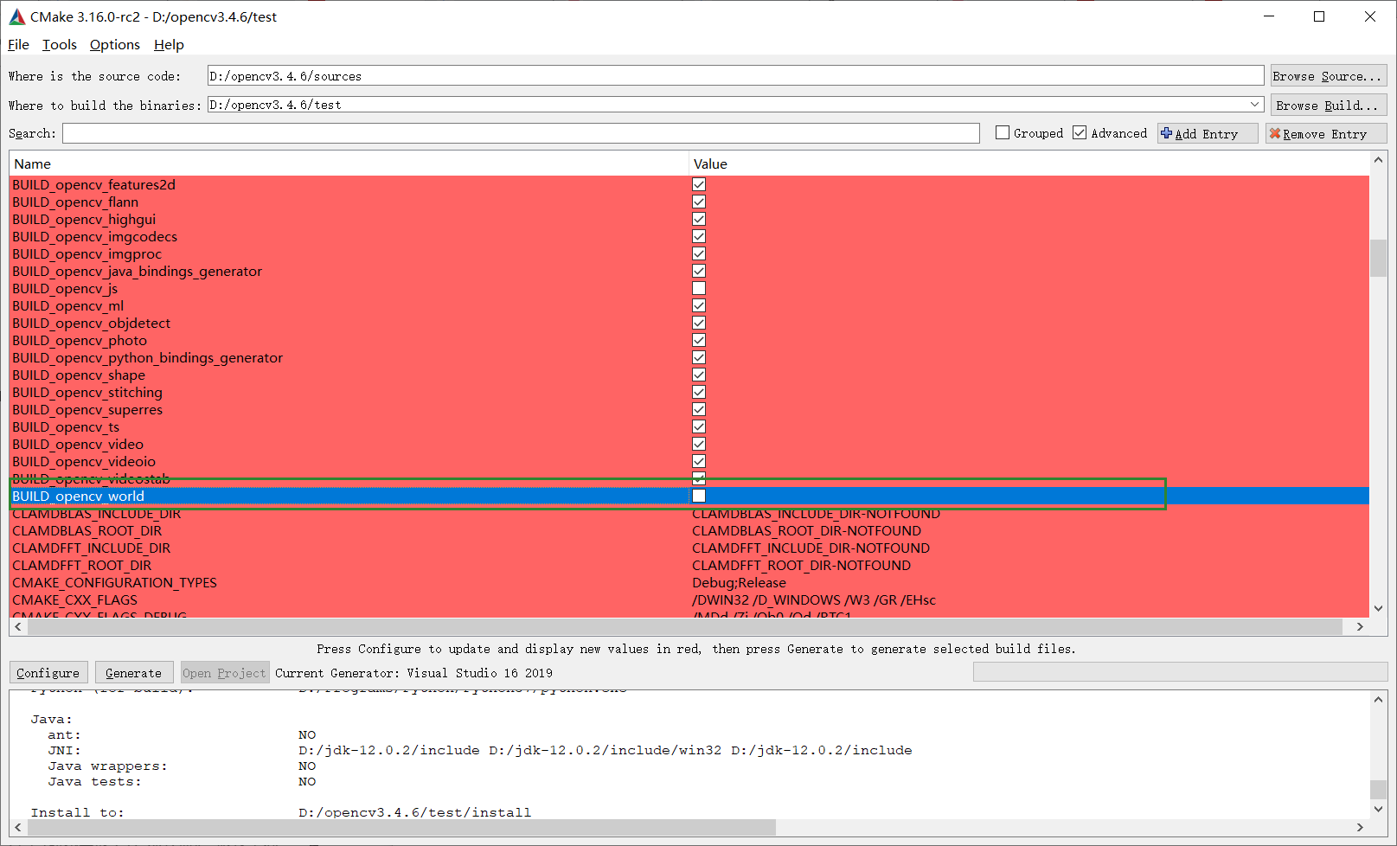
Task: Click the Open Project button
Action: [x=224, y=673]
